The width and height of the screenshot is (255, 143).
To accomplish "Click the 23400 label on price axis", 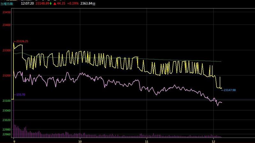I will [x=6, y=25].
